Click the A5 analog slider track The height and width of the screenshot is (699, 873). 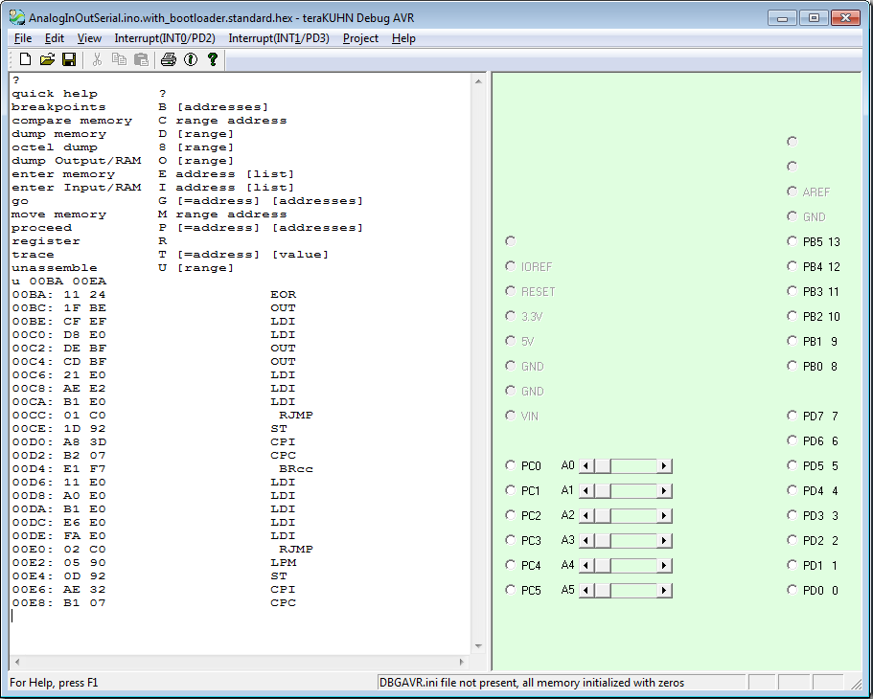click(632, 591)
